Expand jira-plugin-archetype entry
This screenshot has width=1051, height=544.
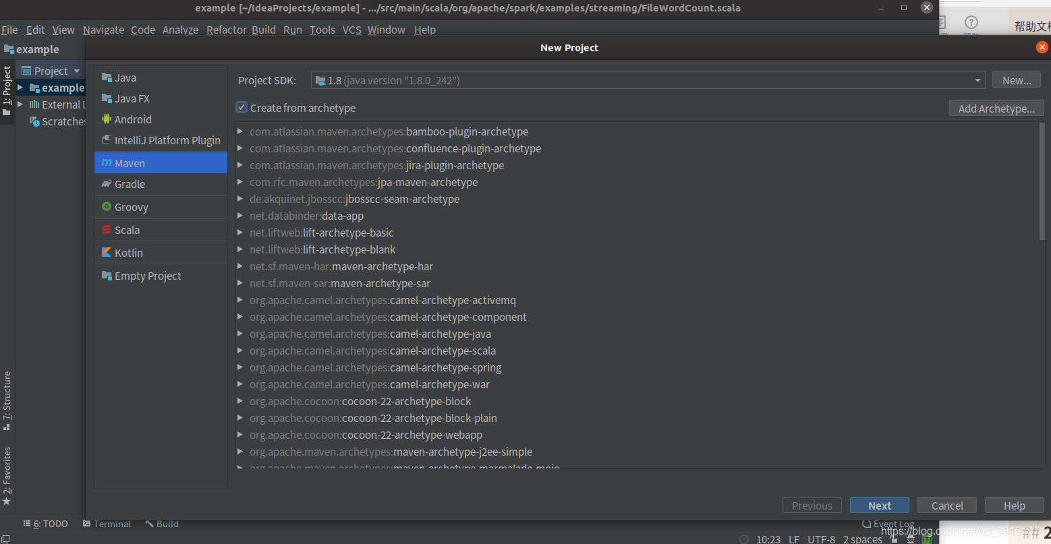tap(240, 165)
